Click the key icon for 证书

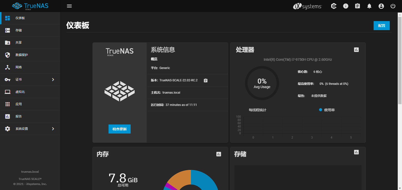8,80
